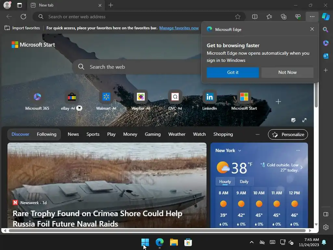
Task: Click Got it button
Action: 233,73
